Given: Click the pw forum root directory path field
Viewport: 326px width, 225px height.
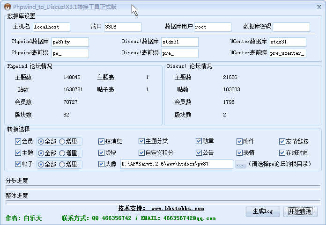Looking at the screenshot, I should pyautogui.click(x=177, y=164).
